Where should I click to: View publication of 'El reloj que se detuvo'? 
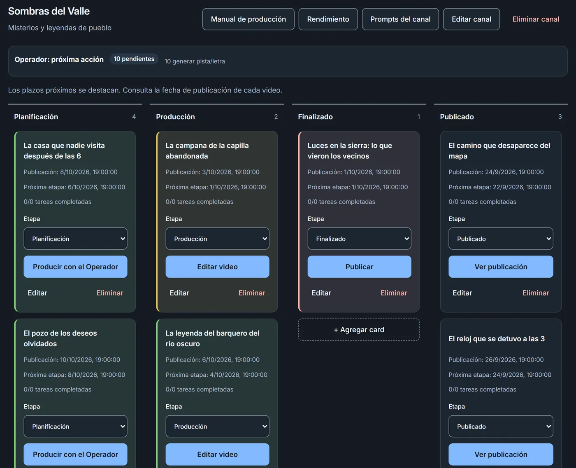[501, 454]
